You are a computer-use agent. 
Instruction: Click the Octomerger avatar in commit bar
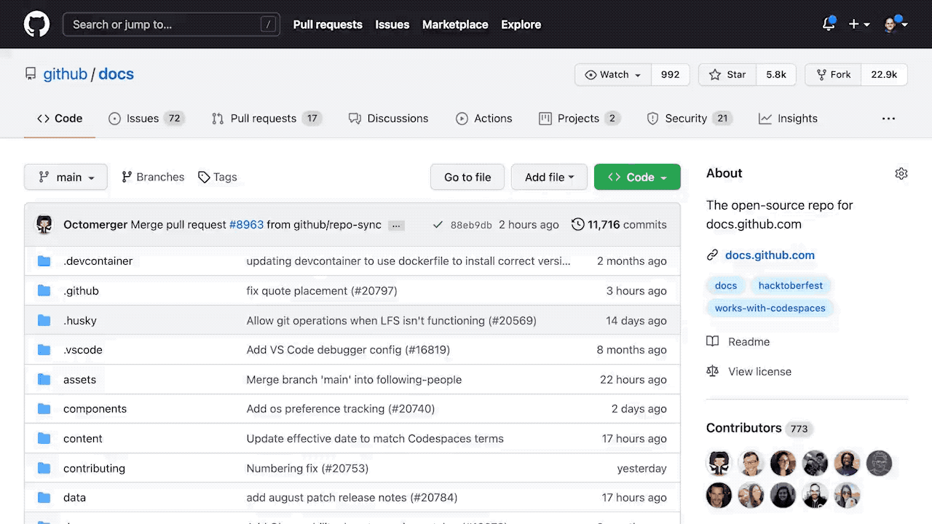[44, 225]
